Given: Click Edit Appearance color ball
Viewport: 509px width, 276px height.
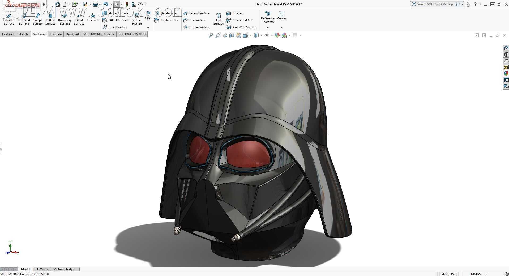Looking at the screenshot, I should tap(277, 35).
